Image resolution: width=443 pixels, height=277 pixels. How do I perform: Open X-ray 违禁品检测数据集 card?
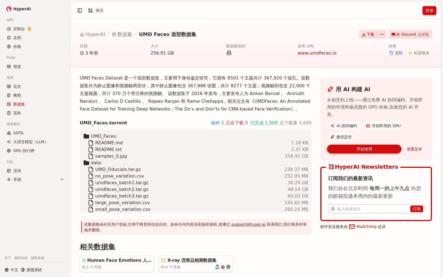coord(195,264)
